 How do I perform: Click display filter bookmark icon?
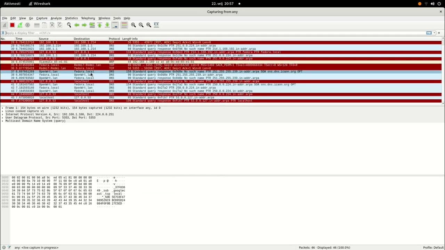tap(3, 33)
